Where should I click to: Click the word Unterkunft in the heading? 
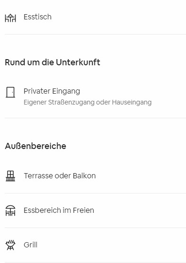(x=78, y=62)
